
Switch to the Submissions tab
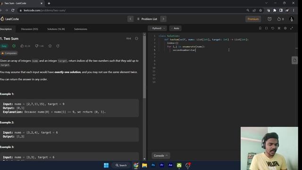[81, 29]
